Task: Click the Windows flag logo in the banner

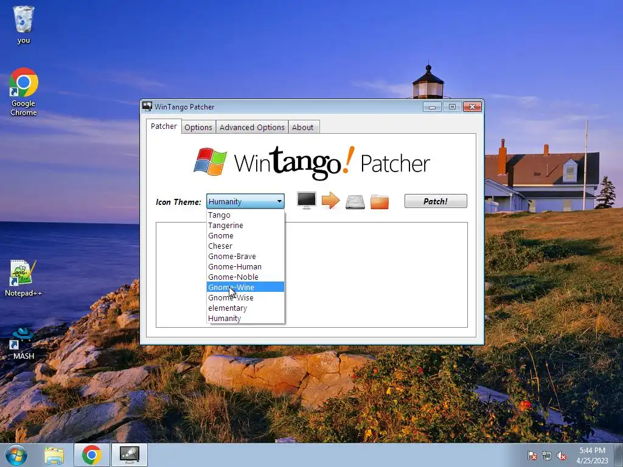Action: [x=210, y=162]
